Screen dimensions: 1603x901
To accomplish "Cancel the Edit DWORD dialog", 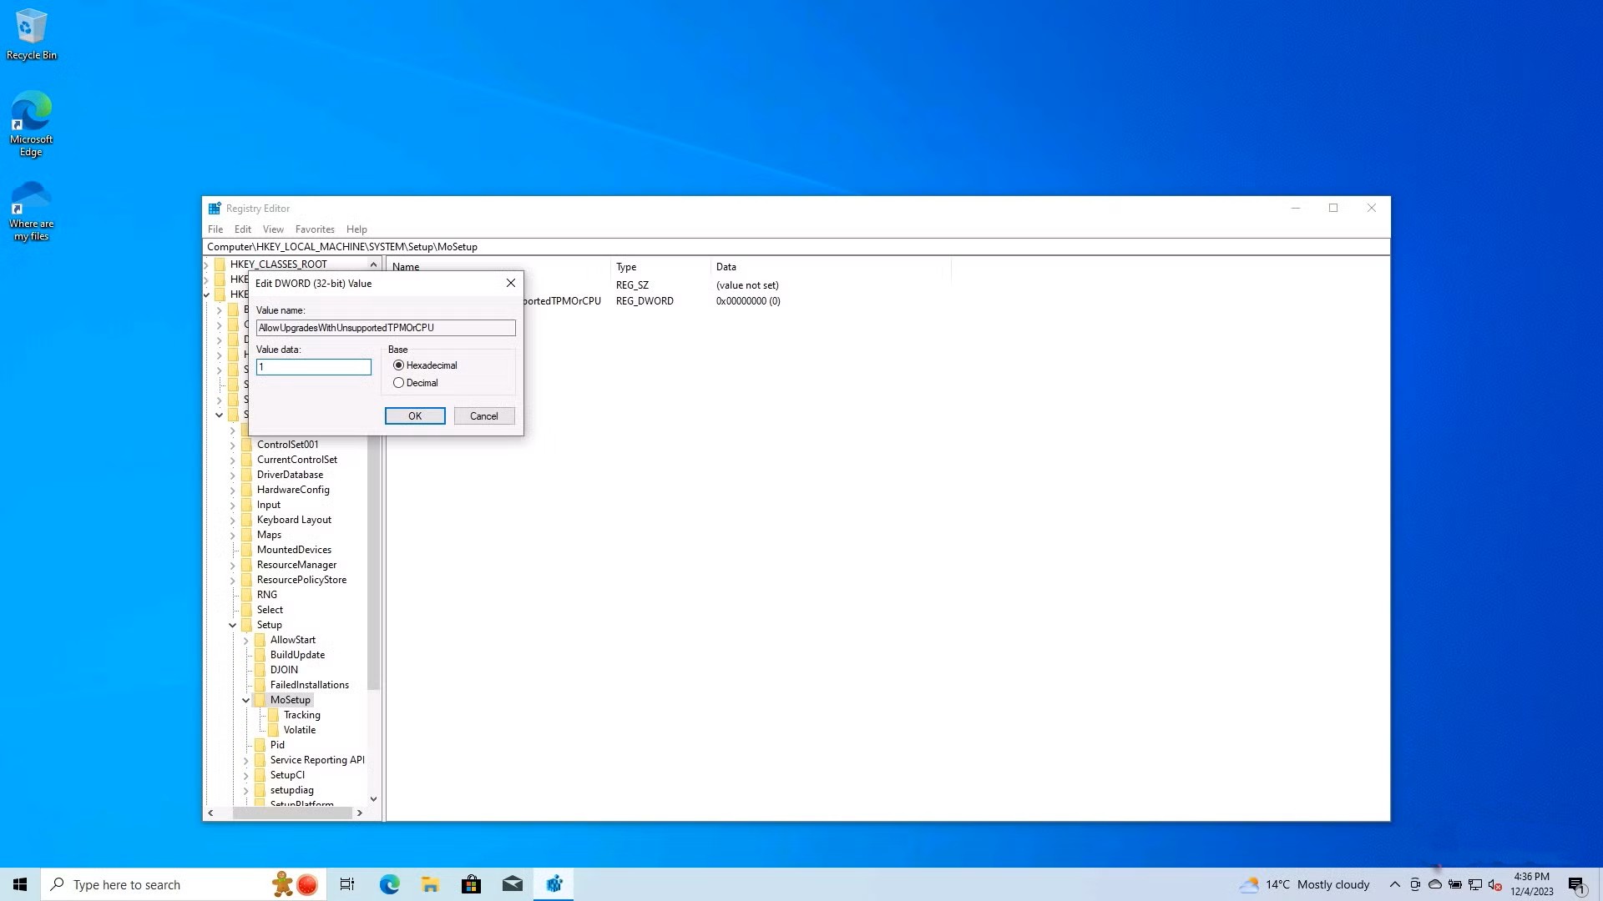I will click(x=483, y=415).
